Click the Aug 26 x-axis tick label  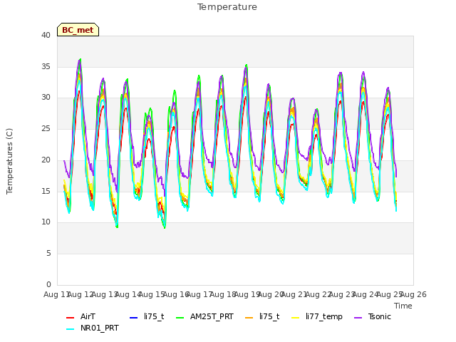click(x=413, y=294)
